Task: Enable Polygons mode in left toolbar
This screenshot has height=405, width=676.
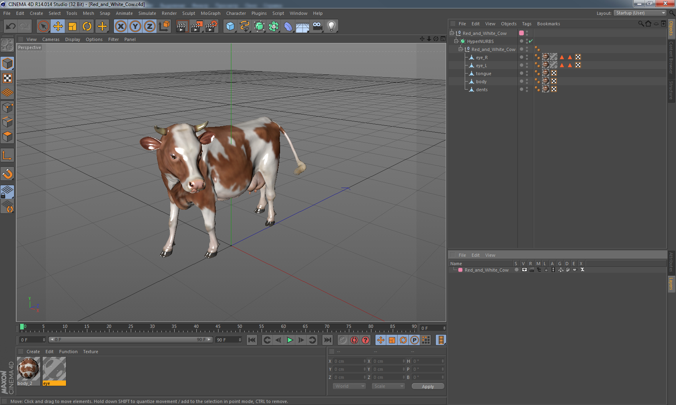Action: click(x=7, y=137)
